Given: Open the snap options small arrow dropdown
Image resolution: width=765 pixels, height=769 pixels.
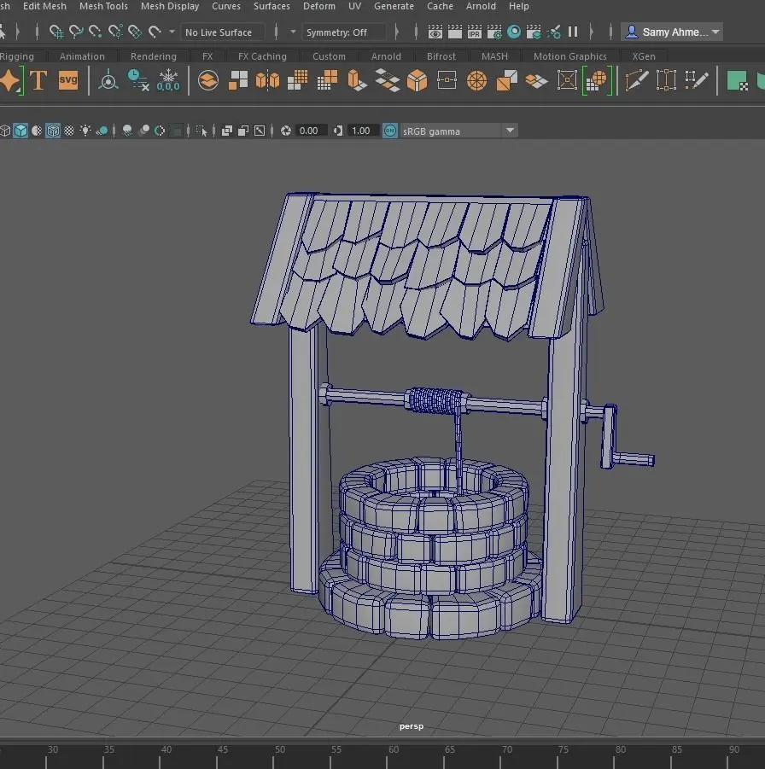Looking at the screenshot, I should 172,32.
